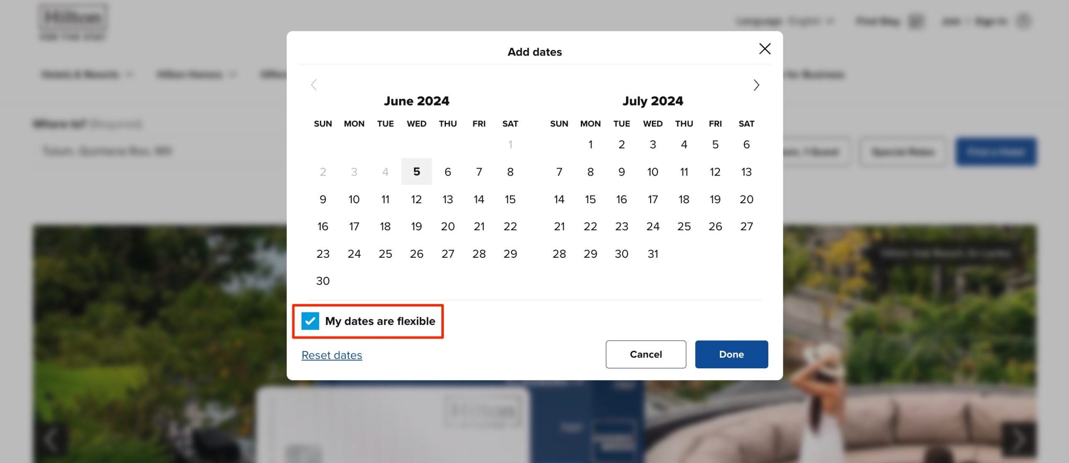Select June 5 in calendar
The height and width of the screenshot is (463, 1069).
click(x=416, y=171)
